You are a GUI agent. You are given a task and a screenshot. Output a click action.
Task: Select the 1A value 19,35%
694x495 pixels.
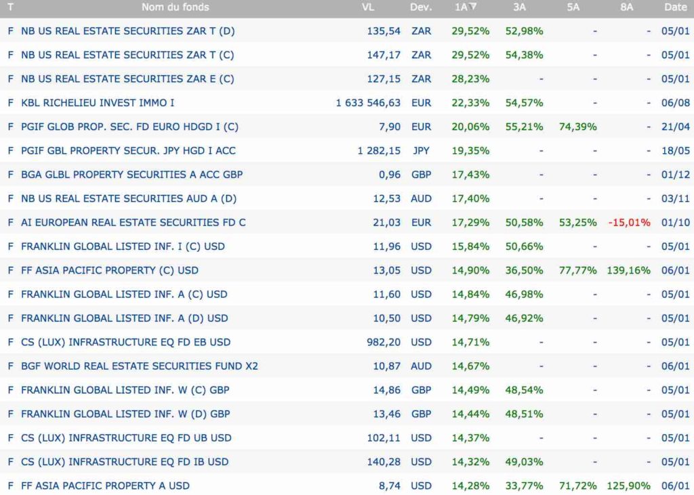471,150
